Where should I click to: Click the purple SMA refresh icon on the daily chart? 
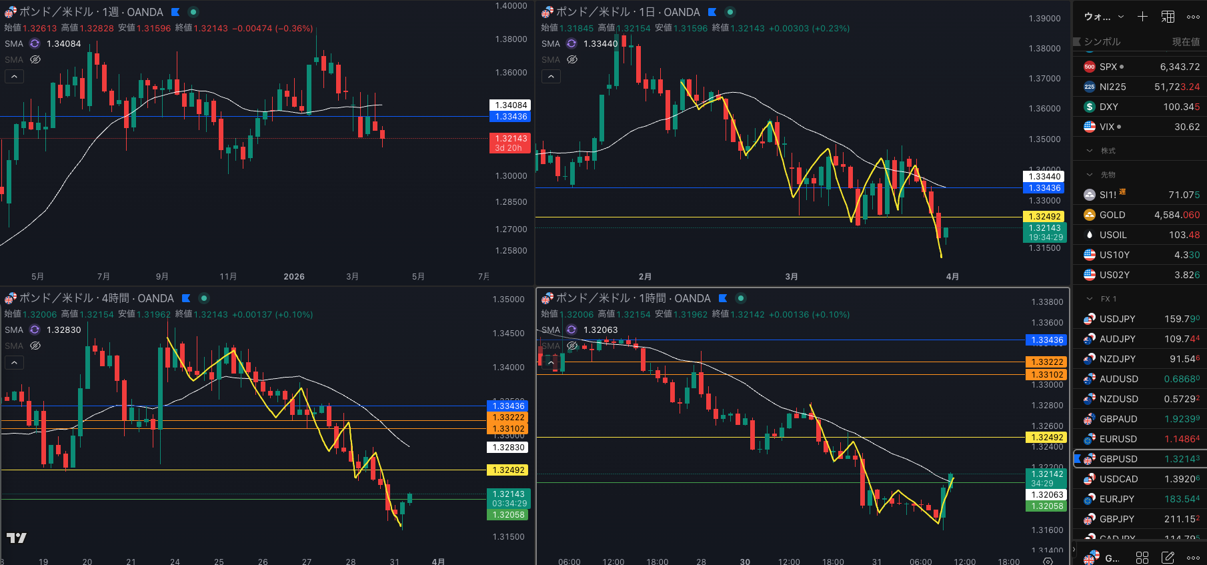571,43
